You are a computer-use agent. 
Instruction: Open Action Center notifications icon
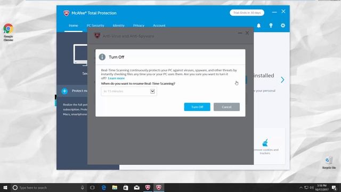click(334, 187)
